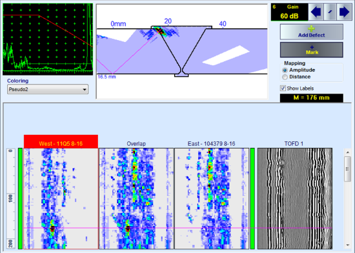Click the West C-scan map panel

click(61, 199)
